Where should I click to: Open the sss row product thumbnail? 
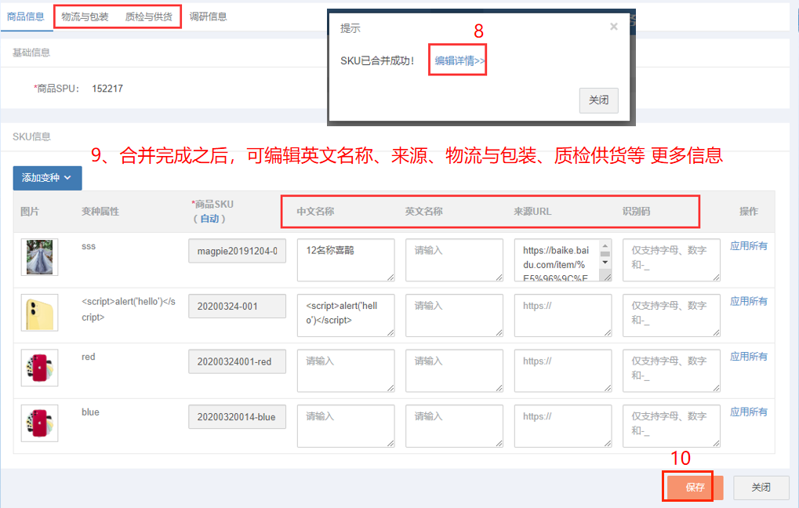pos(40,257)
